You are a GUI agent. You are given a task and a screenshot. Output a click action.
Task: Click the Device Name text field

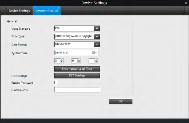point(77,90)
